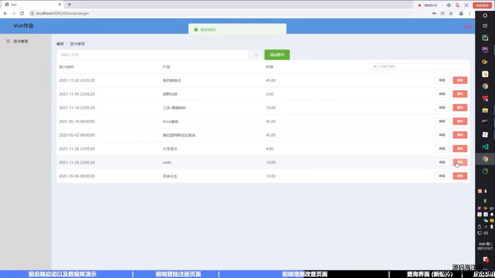Open 图书管理 in the sidebar menu
The width and height of the screenshot is (495, 278).
coord(21,41)
